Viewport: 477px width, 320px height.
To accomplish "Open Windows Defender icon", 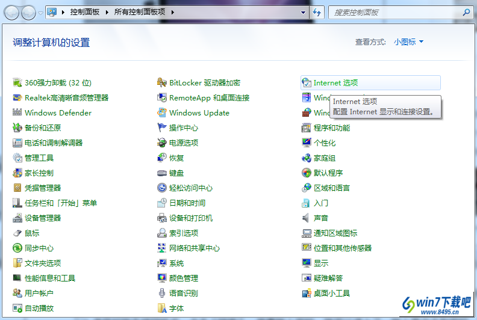I will [17, 112].
